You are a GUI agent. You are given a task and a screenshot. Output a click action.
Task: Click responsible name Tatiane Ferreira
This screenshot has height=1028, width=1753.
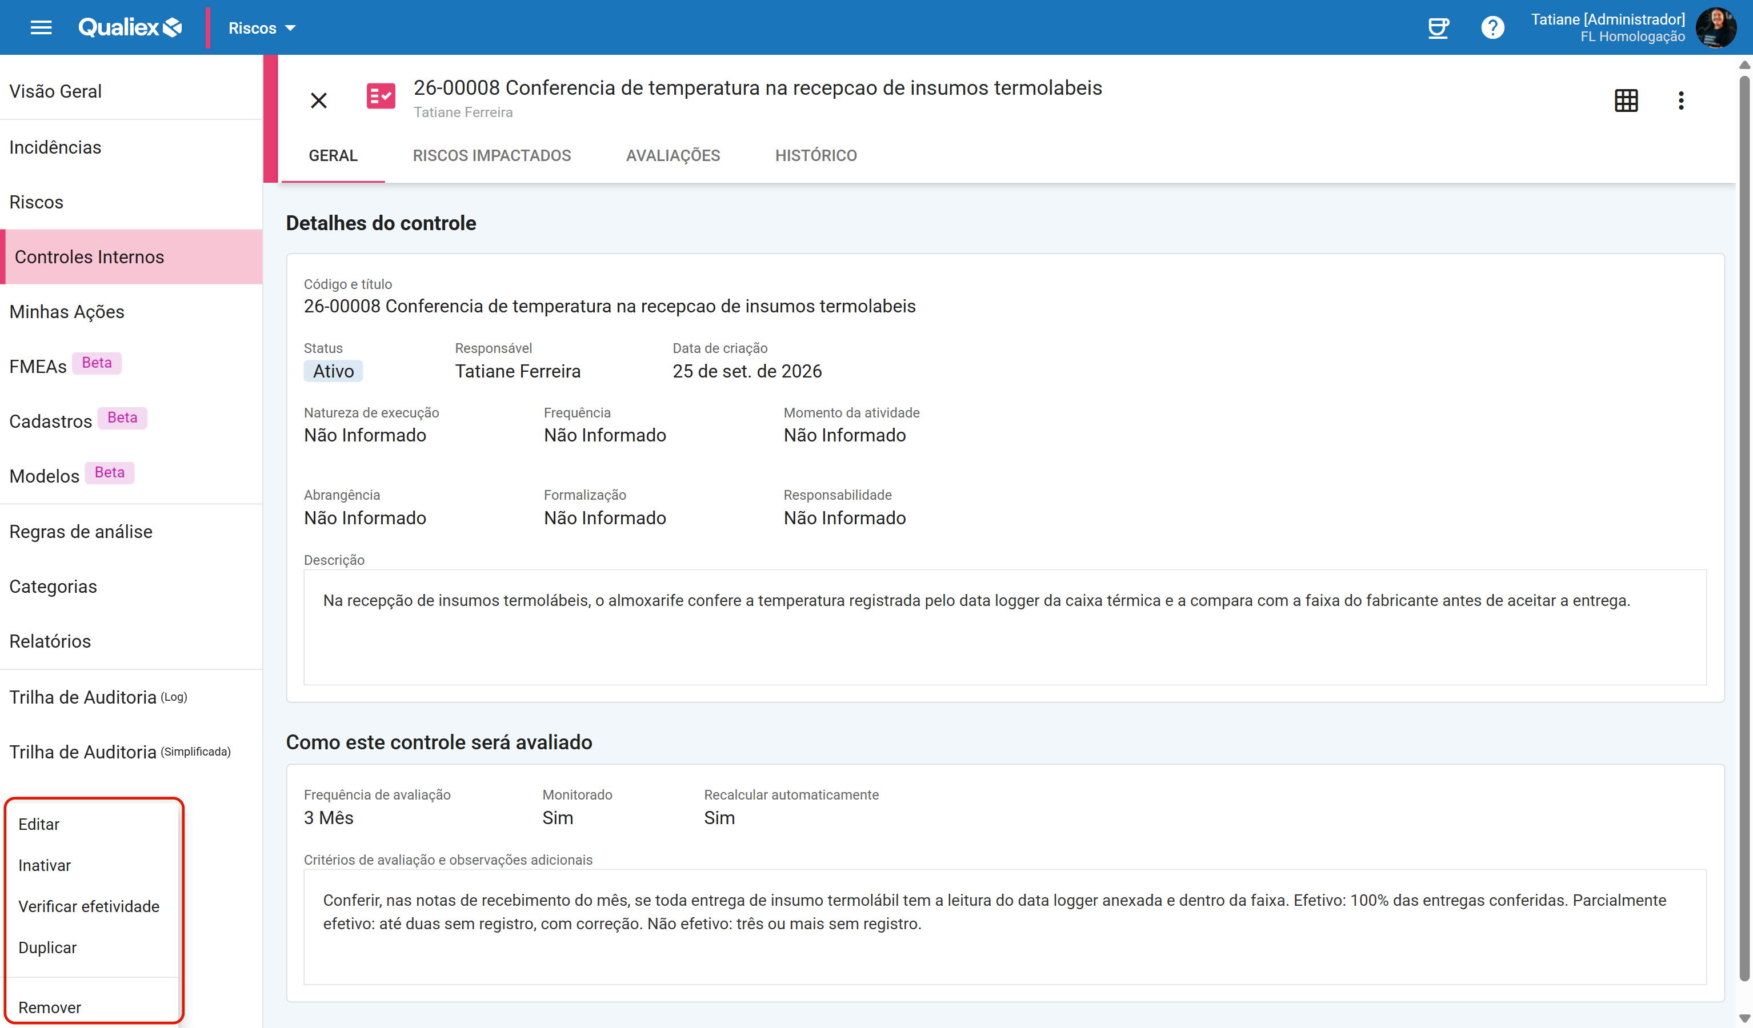518,371
